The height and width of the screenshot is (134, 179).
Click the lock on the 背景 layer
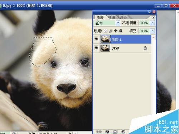pyautogui.click(x=145, y=48)
